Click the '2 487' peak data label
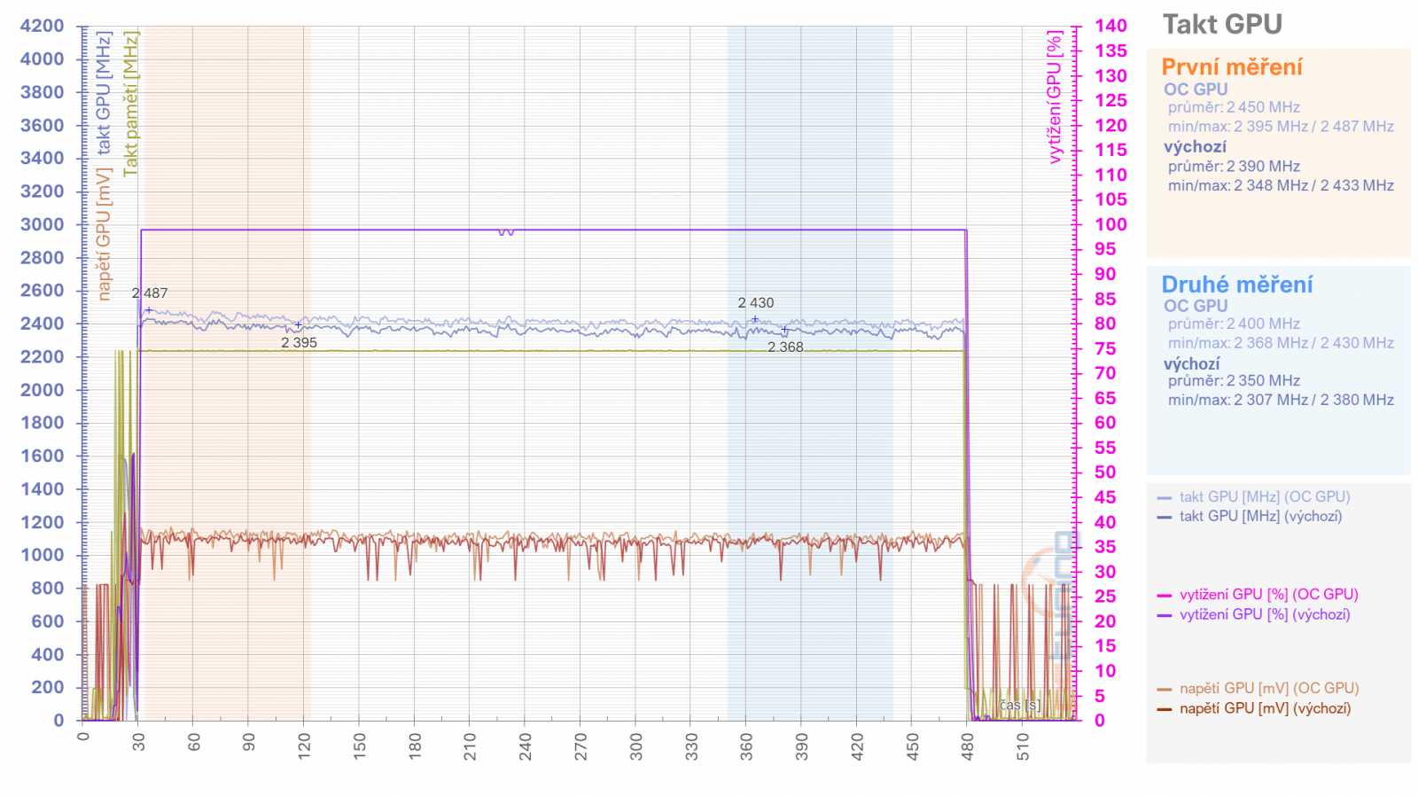Image resolution: width=1418 pixels, height=796 pixels. tap(150, 293)
